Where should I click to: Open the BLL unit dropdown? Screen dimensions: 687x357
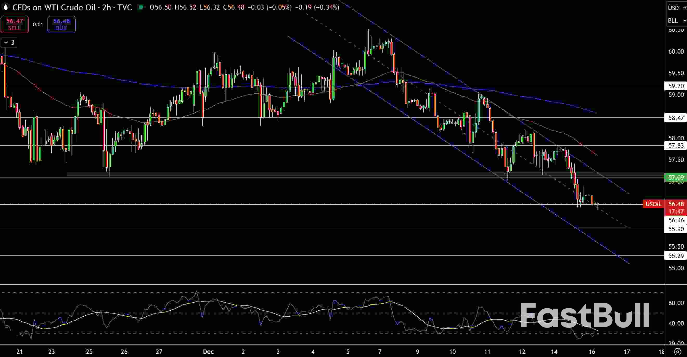[677, 21]
